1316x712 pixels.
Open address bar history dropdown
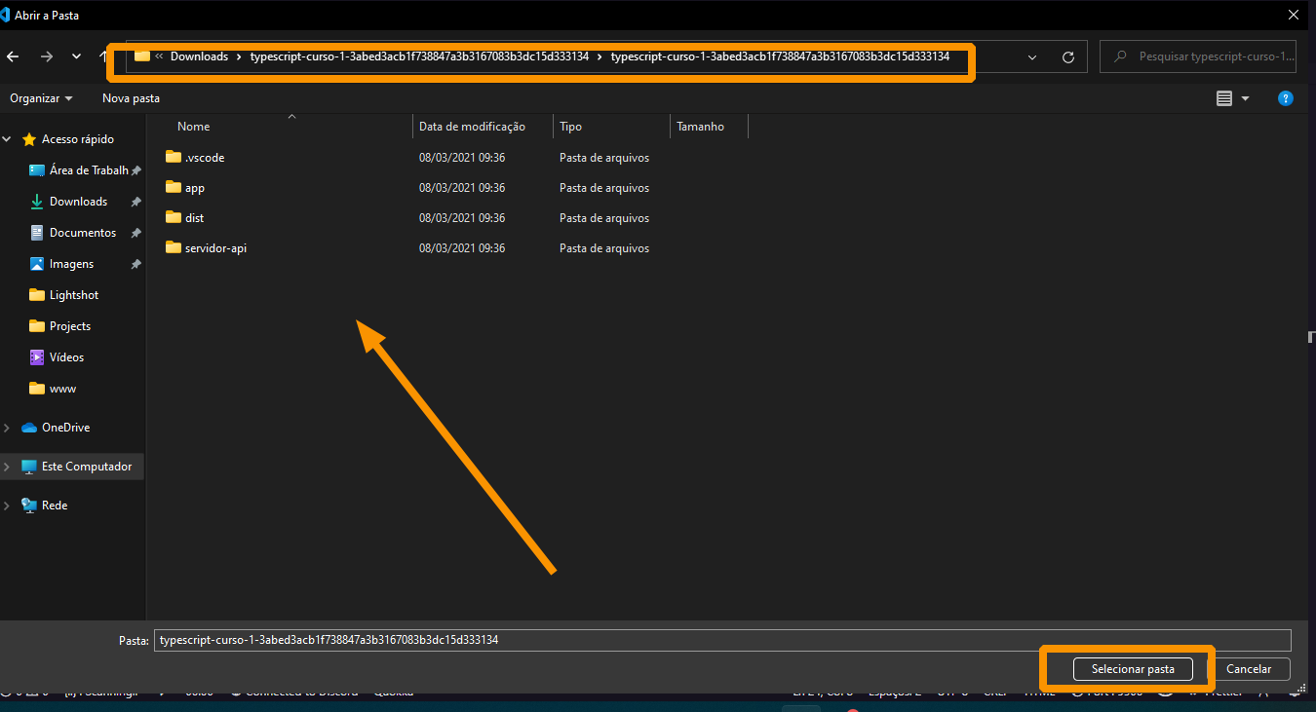1032,57
